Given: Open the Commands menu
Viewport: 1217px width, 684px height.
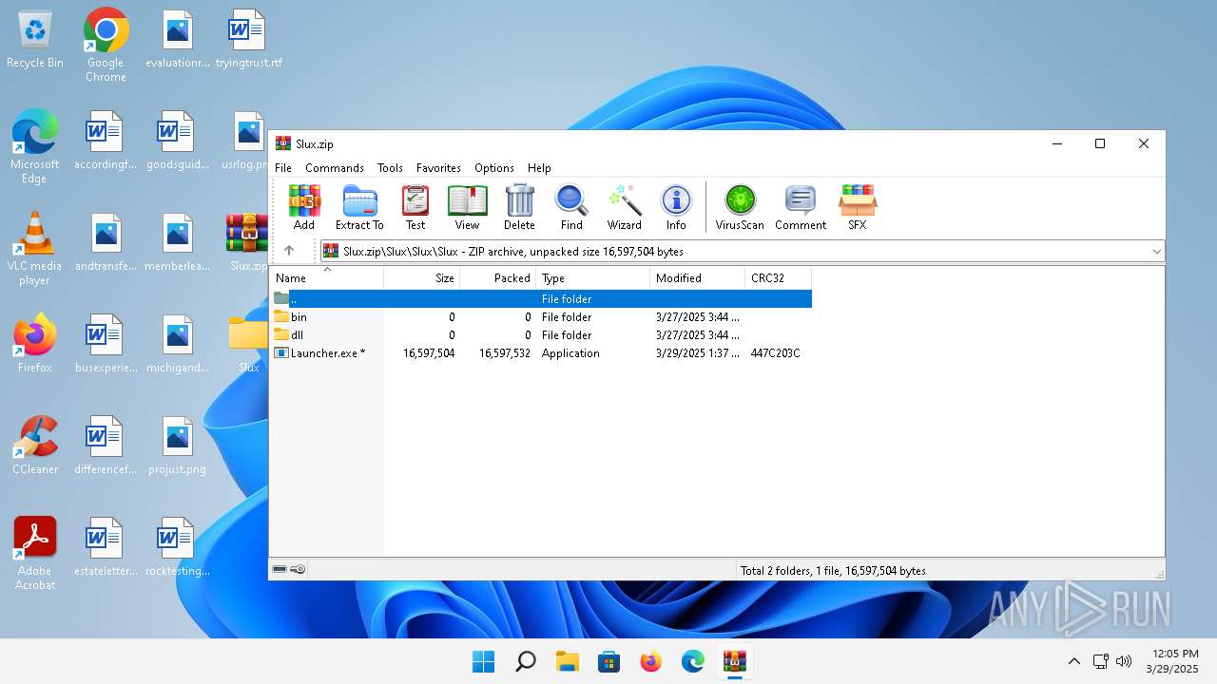Looking at the screenshot, I should (335, 168).
